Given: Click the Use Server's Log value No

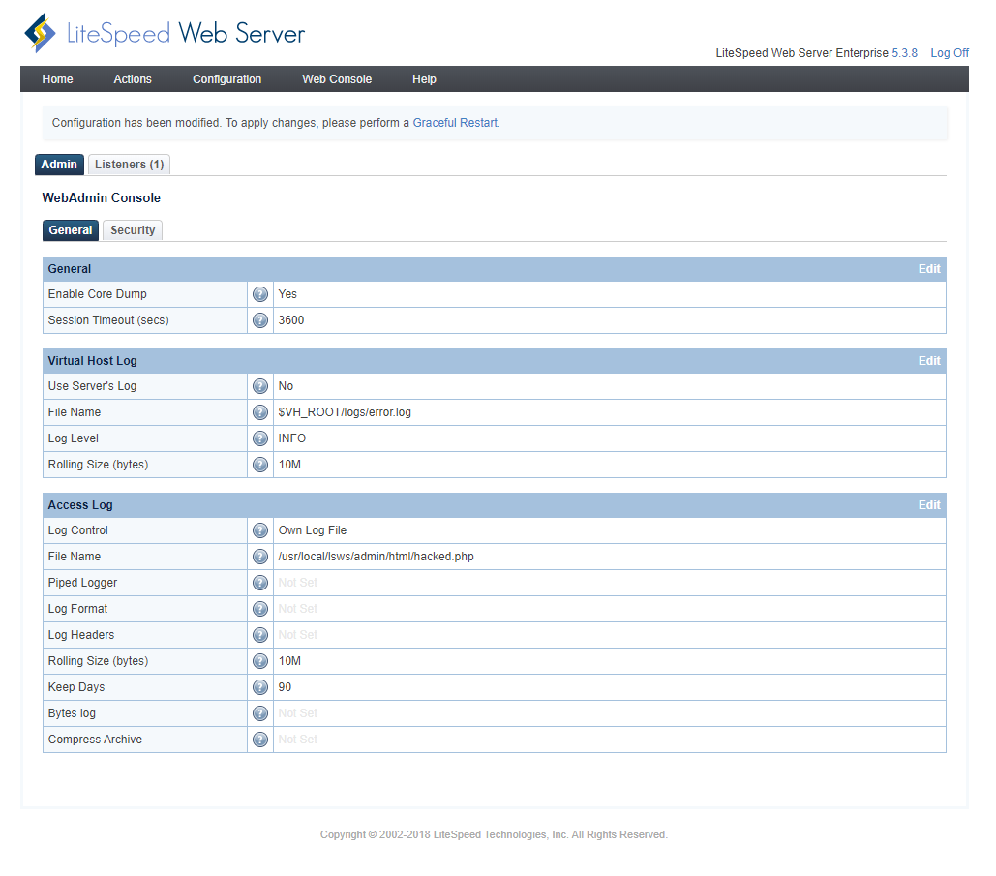Looking at the screenshot, I should (286, 386).
